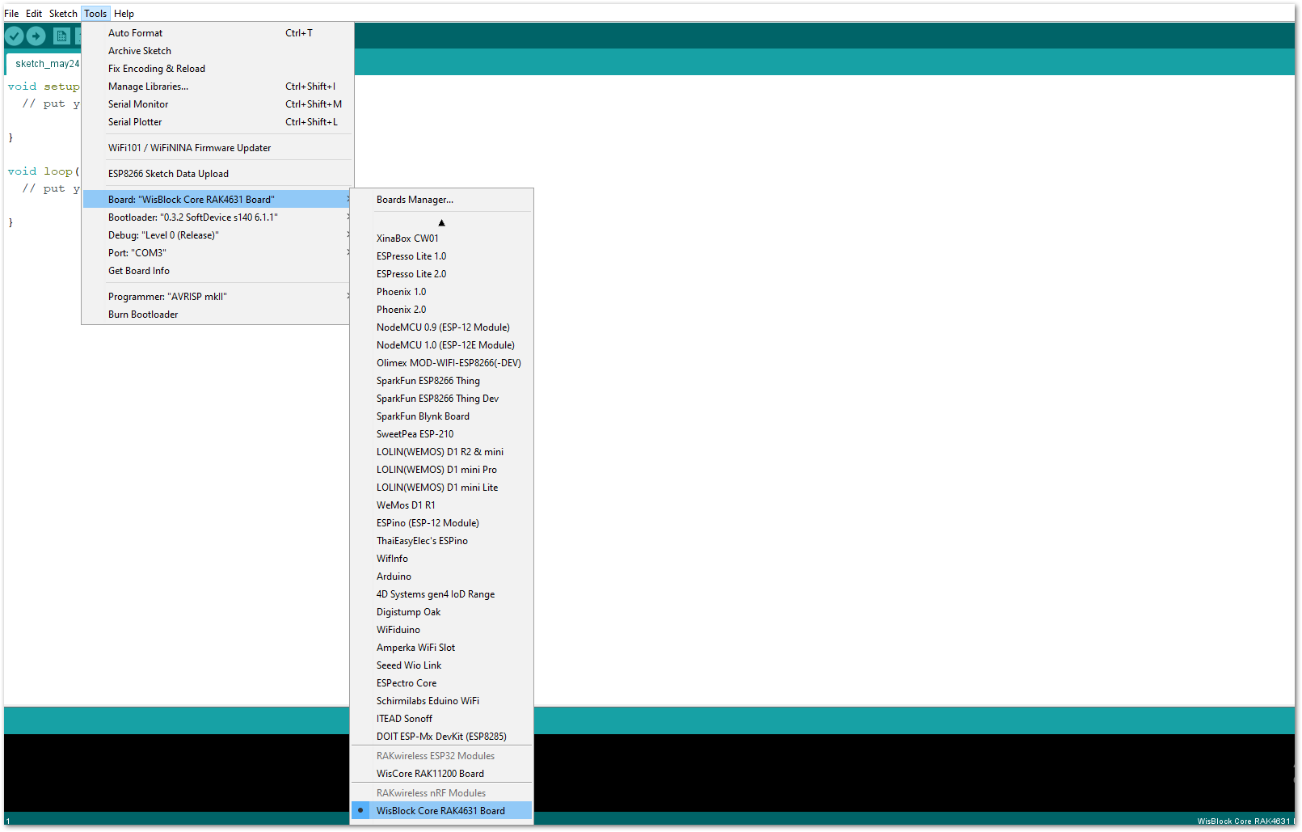Select WeMos D1 R1 board
The width and height of the screenshot is (1302, 832).
coord(441,505)
